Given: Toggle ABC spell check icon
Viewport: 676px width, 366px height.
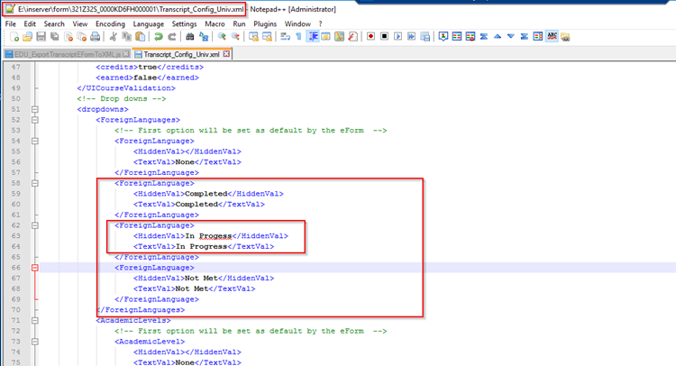Looking at the screenshot, I should (552, 37).
